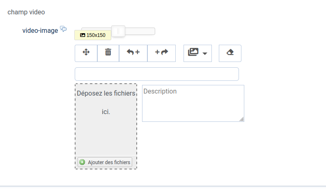This screenshot has height=192, width=326.
Task: Clear the field with the eraser icon
Action: [x=230, y=52]
